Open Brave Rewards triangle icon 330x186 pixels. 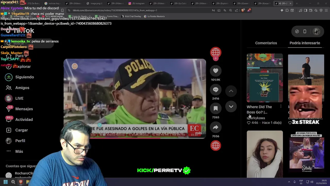[x=249, y=10]
